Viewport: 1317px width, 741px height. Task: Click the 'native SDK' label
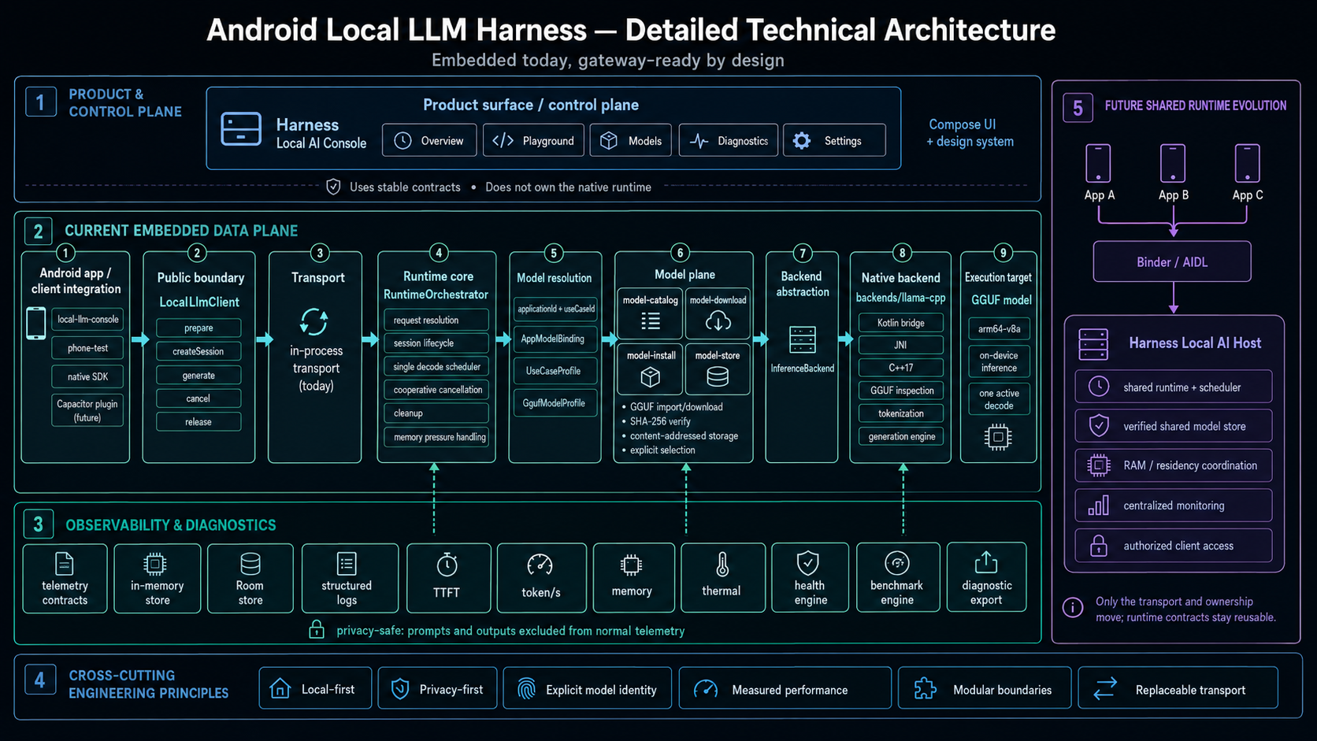point(87,376)
